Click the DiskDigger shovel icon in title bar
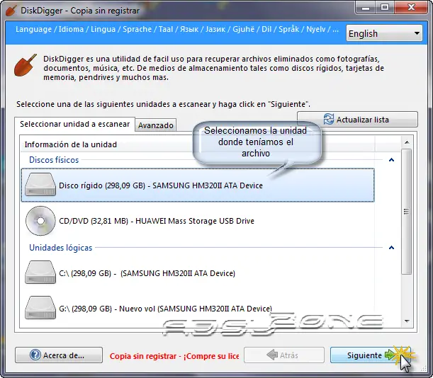Viewport: 433px width, 378px height. (x=11, y=11)
